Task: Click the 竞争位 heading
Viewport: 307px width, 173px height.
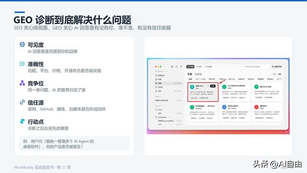Action: click(35, 83)
